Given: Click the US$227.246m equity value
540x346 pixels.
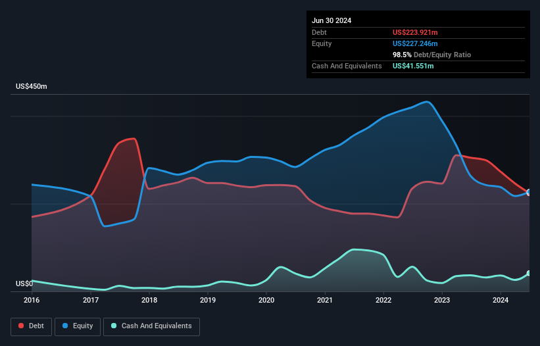Looking at the screenshot, I should click(415, 43).
